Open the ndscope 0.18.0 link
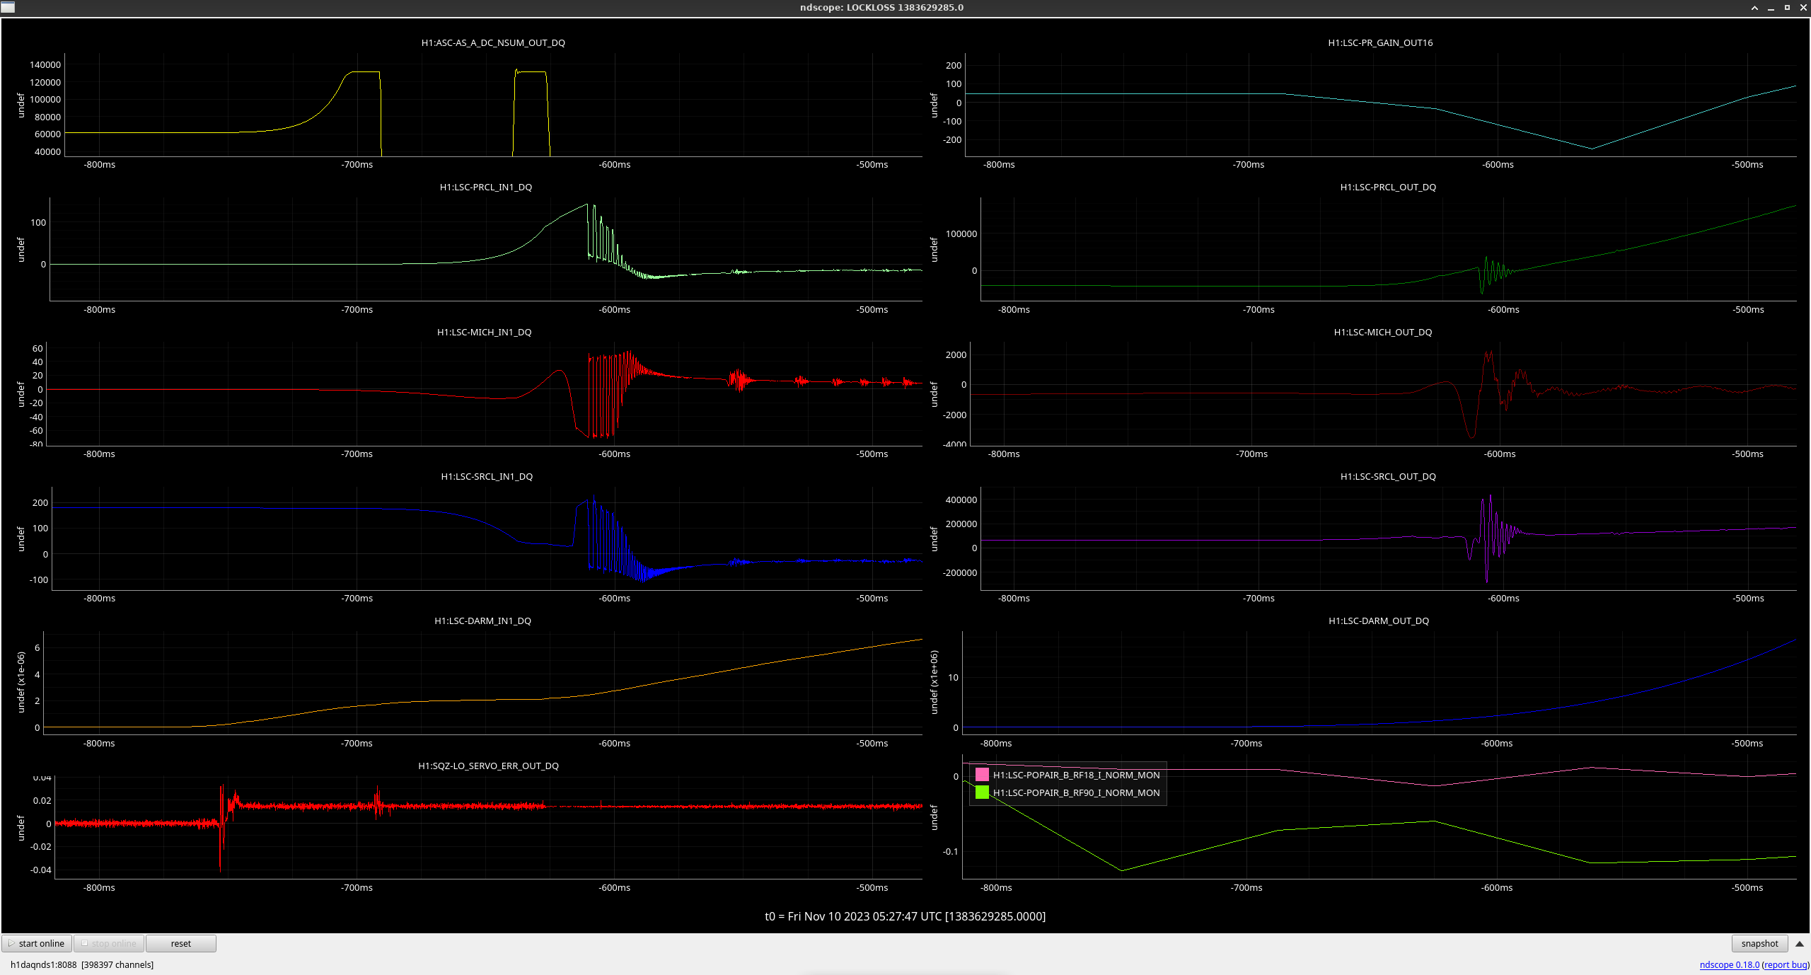This screenshot has width=1811, height=975. (1729, 964)
